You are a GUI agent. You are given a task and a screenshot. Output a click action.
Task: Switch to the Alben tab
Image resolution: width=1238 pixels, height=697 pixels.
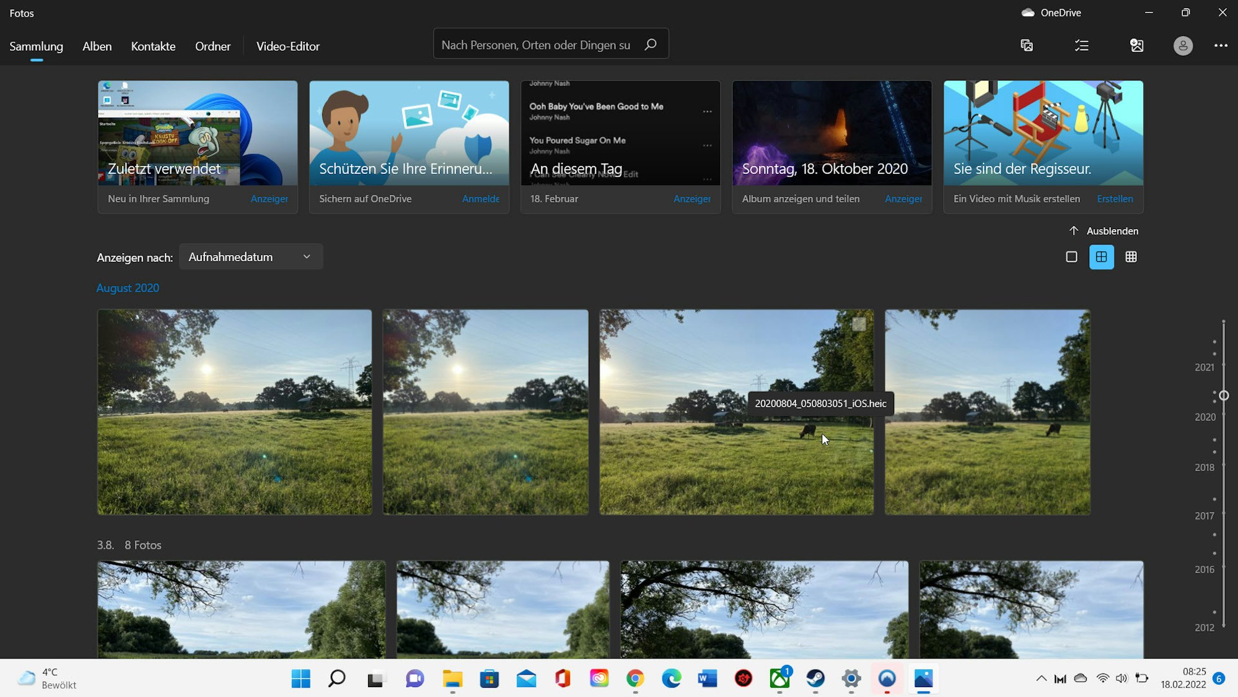click(x=97, y=46)
